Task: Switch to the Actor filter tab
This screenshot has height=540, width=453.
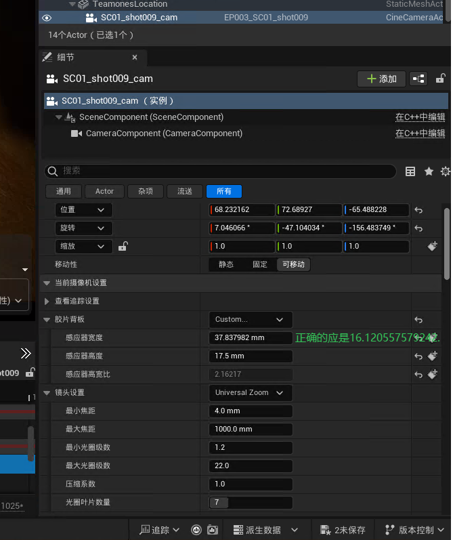Action: 104,191
